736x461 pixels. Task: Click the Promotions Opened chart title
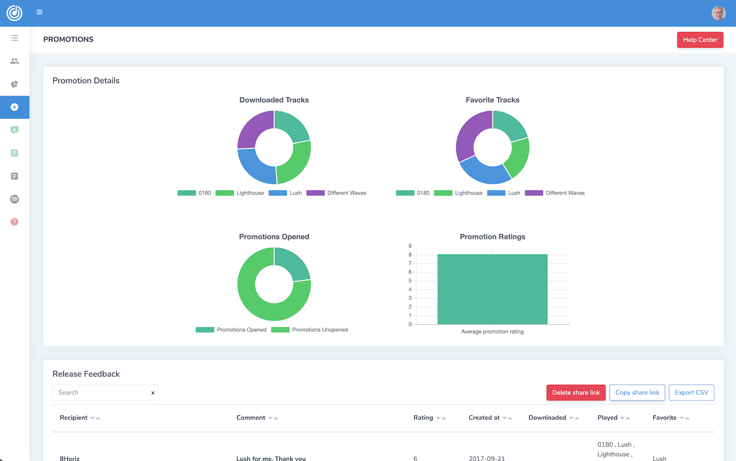point(274,237)
